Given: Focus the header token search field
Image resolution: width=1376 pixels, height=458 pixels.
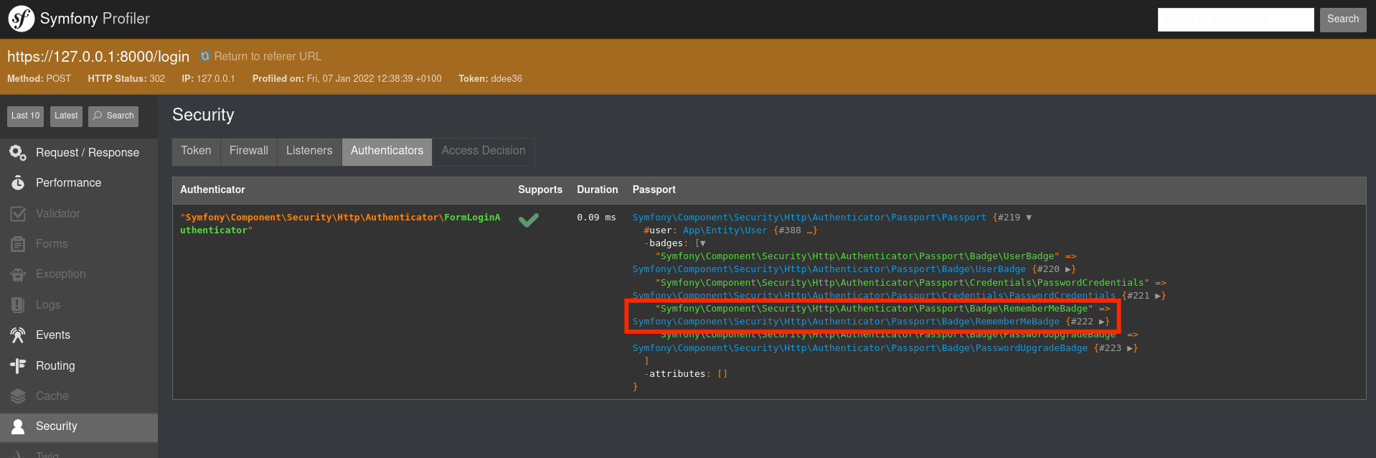Looking at the screenshot, I should click(1236, 19).
